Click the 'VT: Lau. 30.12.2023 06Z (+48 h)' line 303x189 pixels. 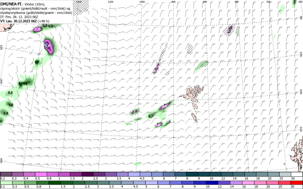coord(25,21)
